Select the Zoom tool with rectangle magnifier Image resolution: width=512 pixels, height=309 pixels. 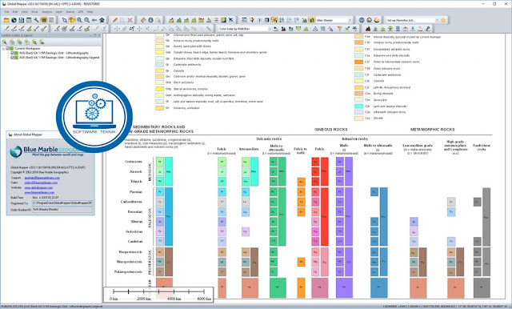(x=64, y=20)
